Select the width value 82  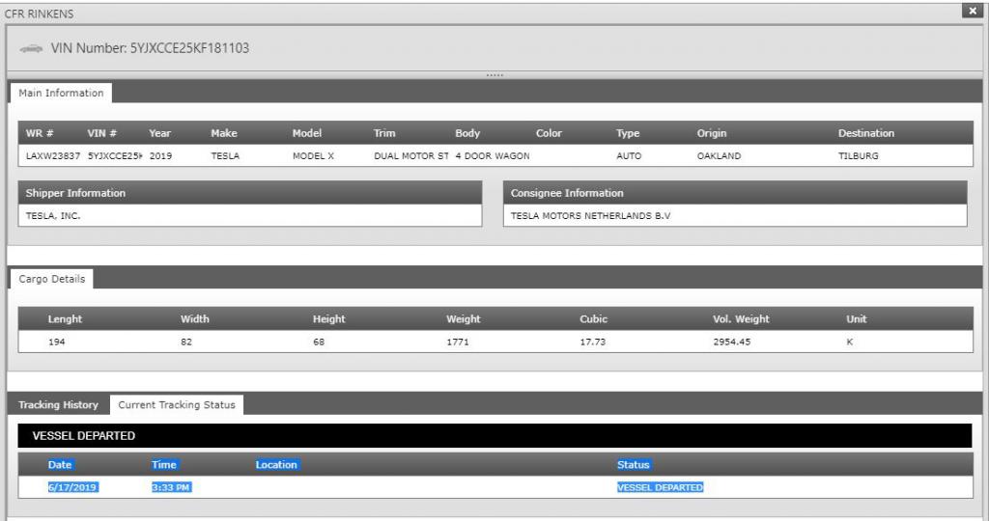pos(186,342)
